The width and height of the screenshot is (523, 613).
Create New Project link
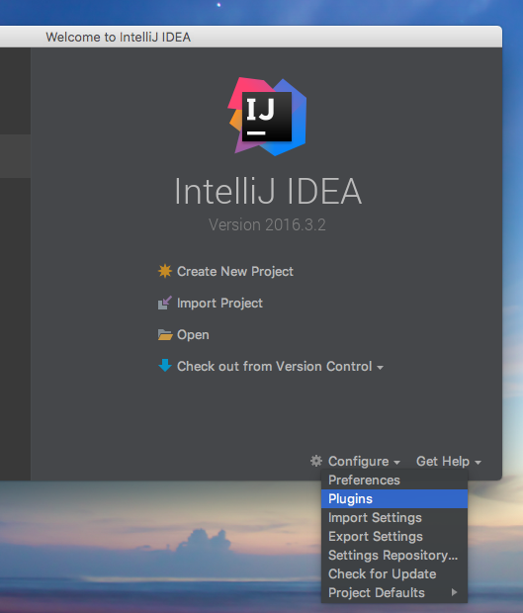pyautogui.click(x=235, y=271)
